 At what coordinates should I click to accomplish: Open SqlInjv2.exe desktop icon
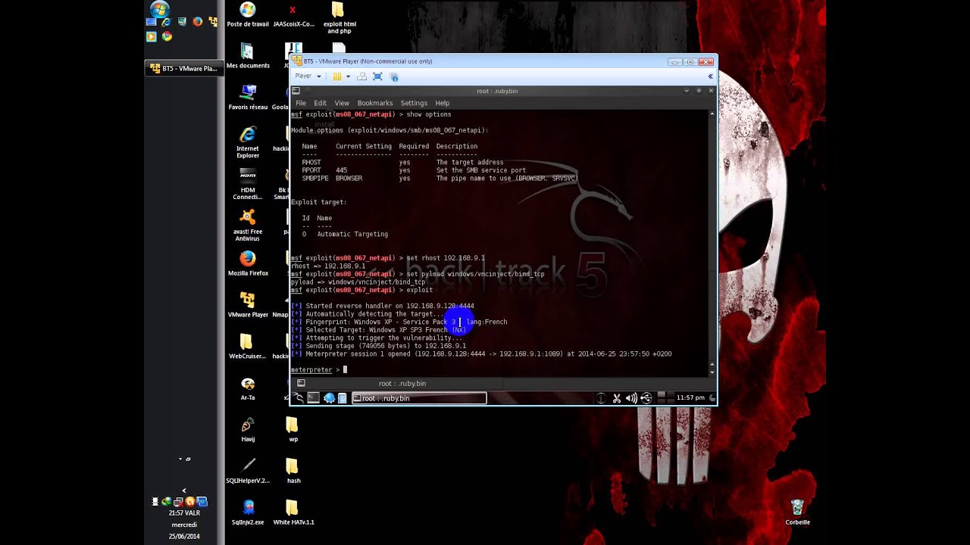click(248, 512)
